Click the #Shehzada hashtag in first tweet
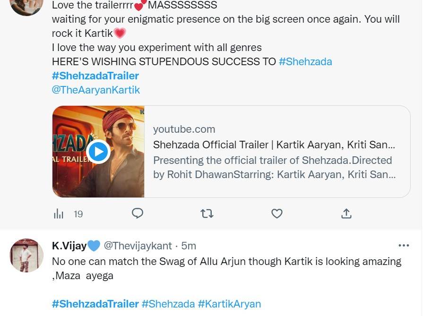Screen dimensions: 423x316 305,61
